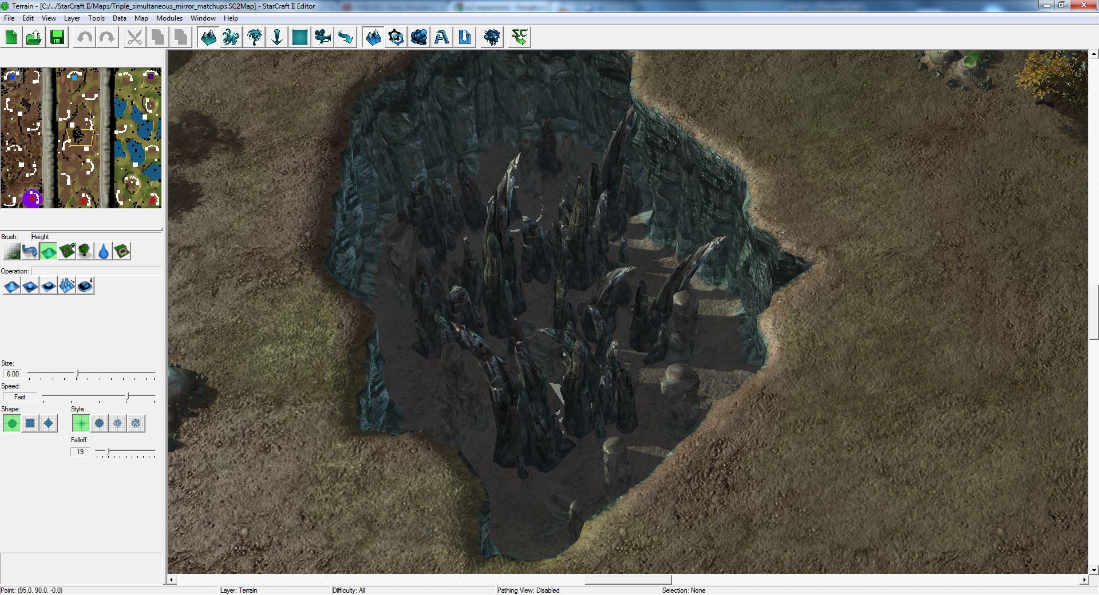Open the Data editor module icon
Screen dimensions: 1099x595
pyautogui.click(x=419, y=38)
